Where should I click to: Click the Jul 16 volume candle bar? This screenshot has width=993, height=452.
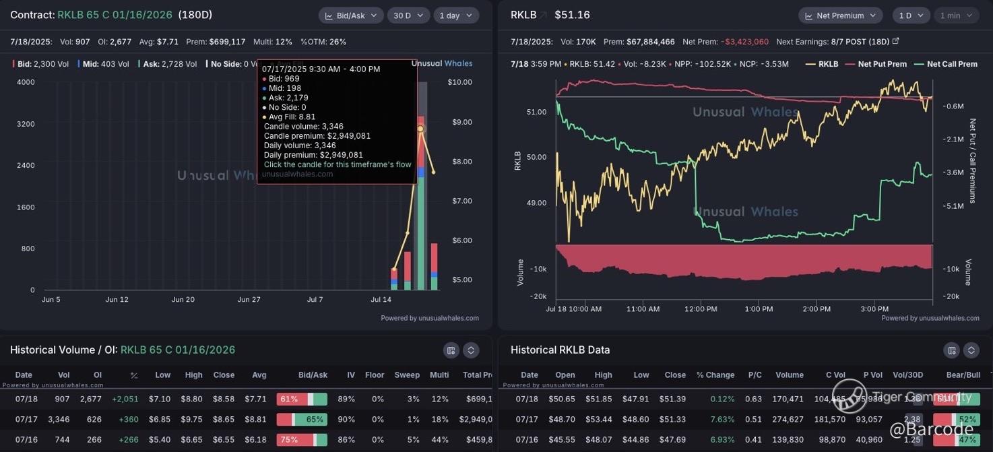tap(408, 271)
